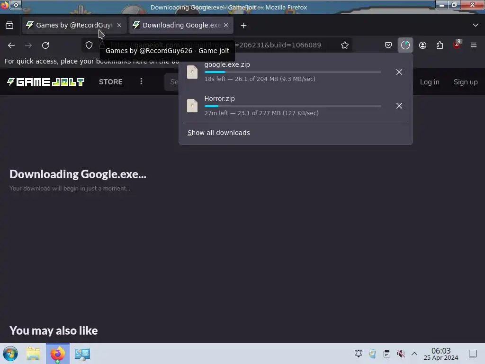This screenshot has height=364, width=485.
Task: Open the Firefox View recent browsing icon
Action: coord(9,26)
